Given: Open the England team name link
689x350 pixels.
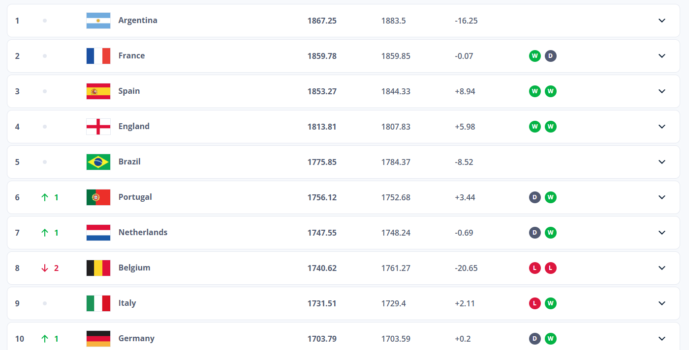Looking at the screenshot, I should click(134, 126).
